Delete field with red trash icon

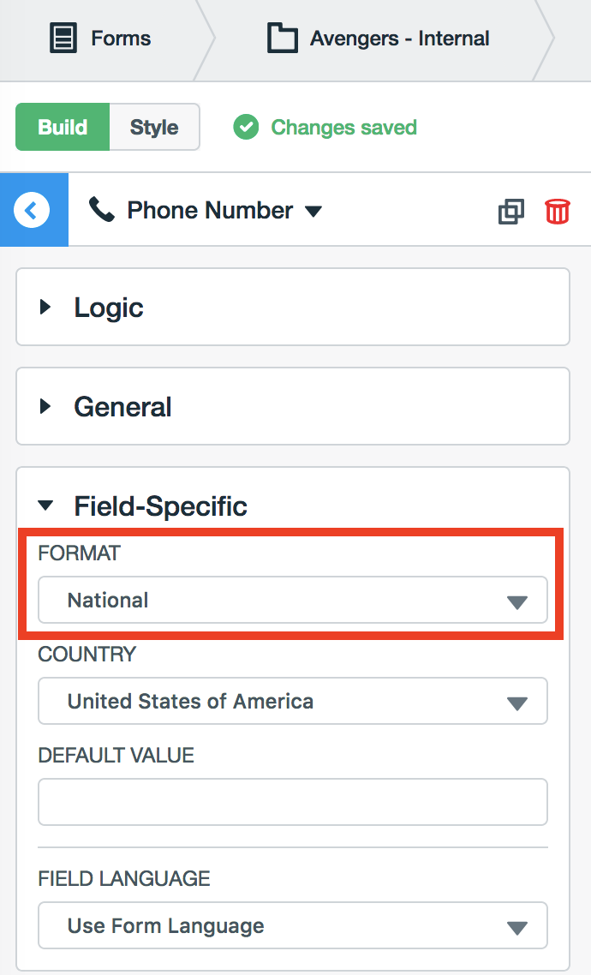558,211
